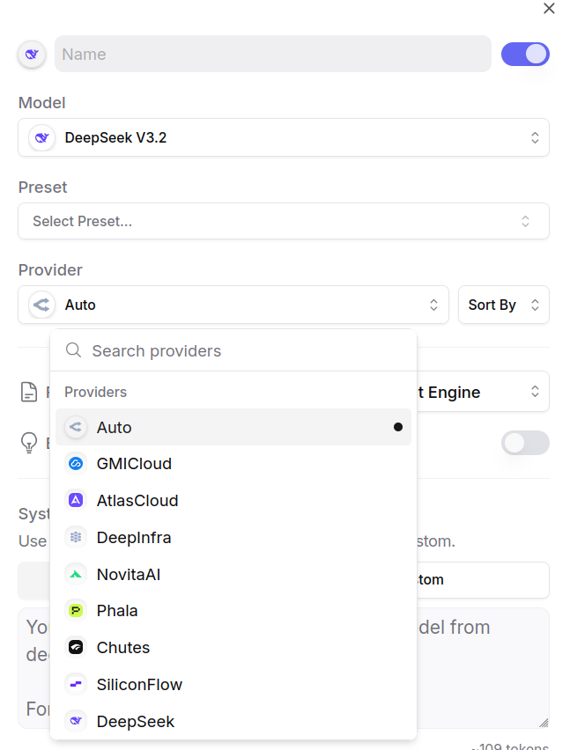
Task: Focus the Name input field
Action: point(273,55)
